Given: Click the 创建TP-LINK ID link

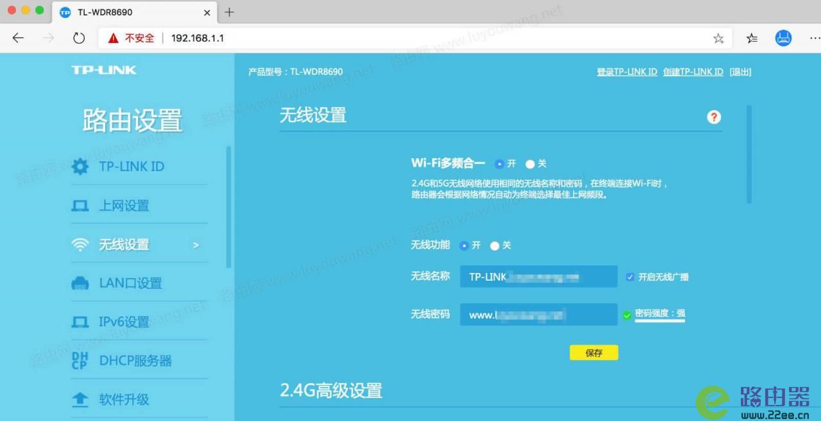Looking at the screenshot, I should pos(693,72).
